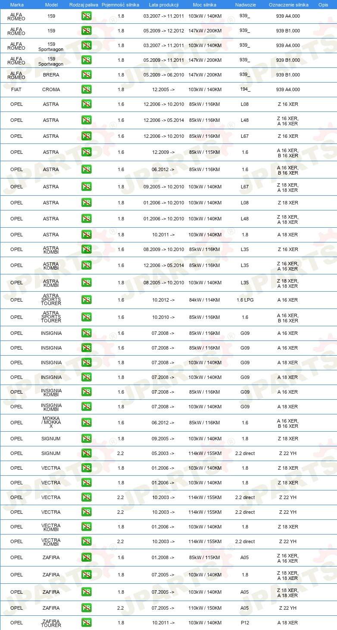Viewport: 337px width, 630px height.
Task: Click the 05.2003 -> production date cell
Action: pyautogui.click(x=163, y=453)
